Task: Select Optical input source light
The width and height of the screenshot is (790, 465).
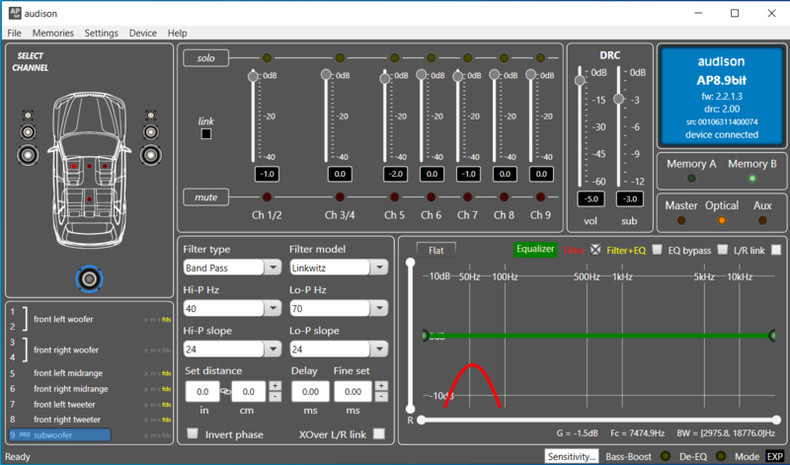Action: 722,220
